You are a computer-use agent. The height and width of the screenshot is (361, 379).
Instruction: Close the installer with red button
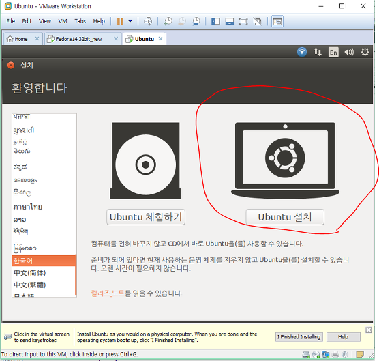[x=11, y=66]
